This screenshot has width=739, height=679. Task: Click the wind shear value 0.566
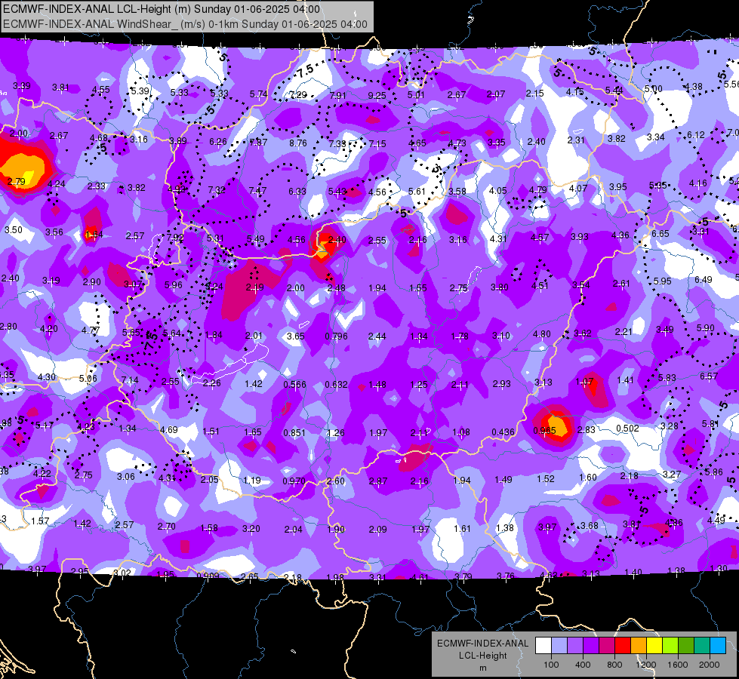[294, 385]
